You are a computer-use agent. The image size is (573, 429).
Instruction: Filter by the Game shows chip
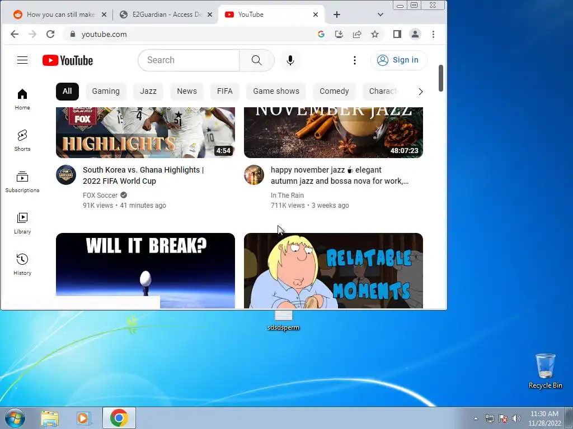point(276,91)
